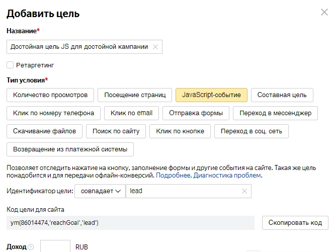Choose JavaScript-событие condition type
The height and width of the screenshot is (252, 335).
[211, 95]
